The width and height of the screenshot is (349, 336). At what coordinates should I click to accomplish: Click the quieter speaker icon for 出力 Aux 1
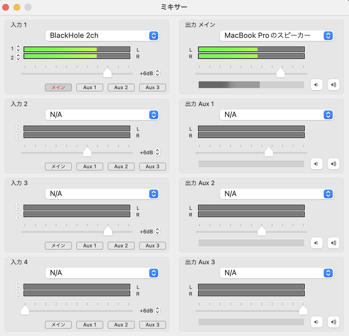coord(316,164)
